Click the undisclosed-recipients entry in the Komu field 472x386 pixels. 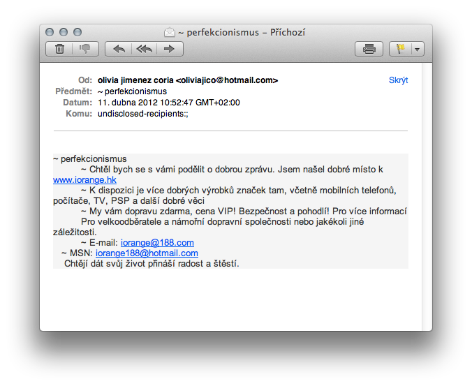pyautogui.click(x=143, y=113)
